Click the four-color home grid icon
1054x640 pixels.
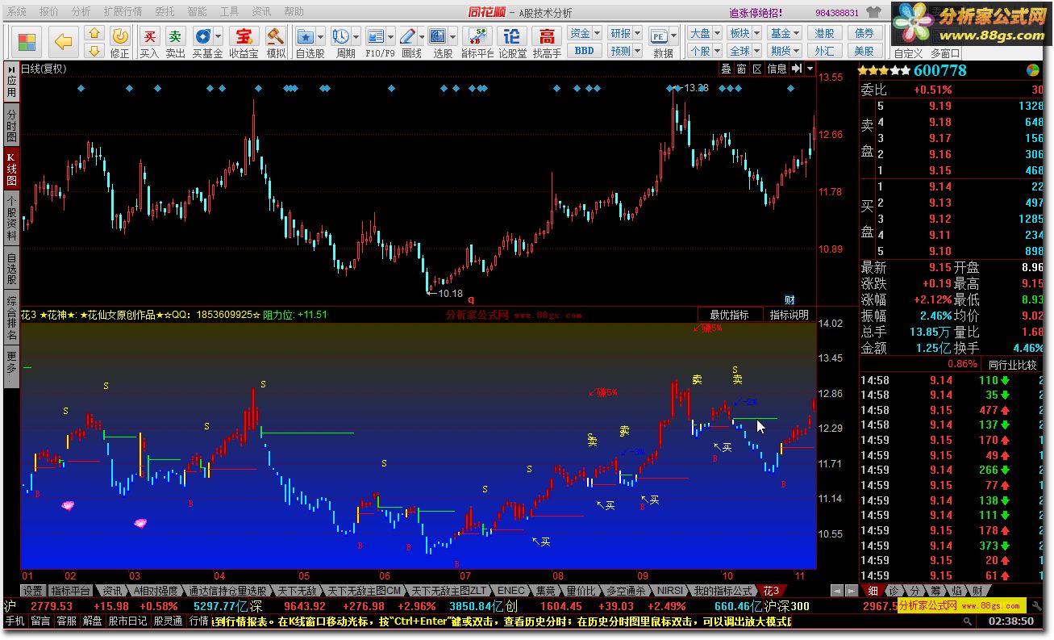[x=27, y=42]
